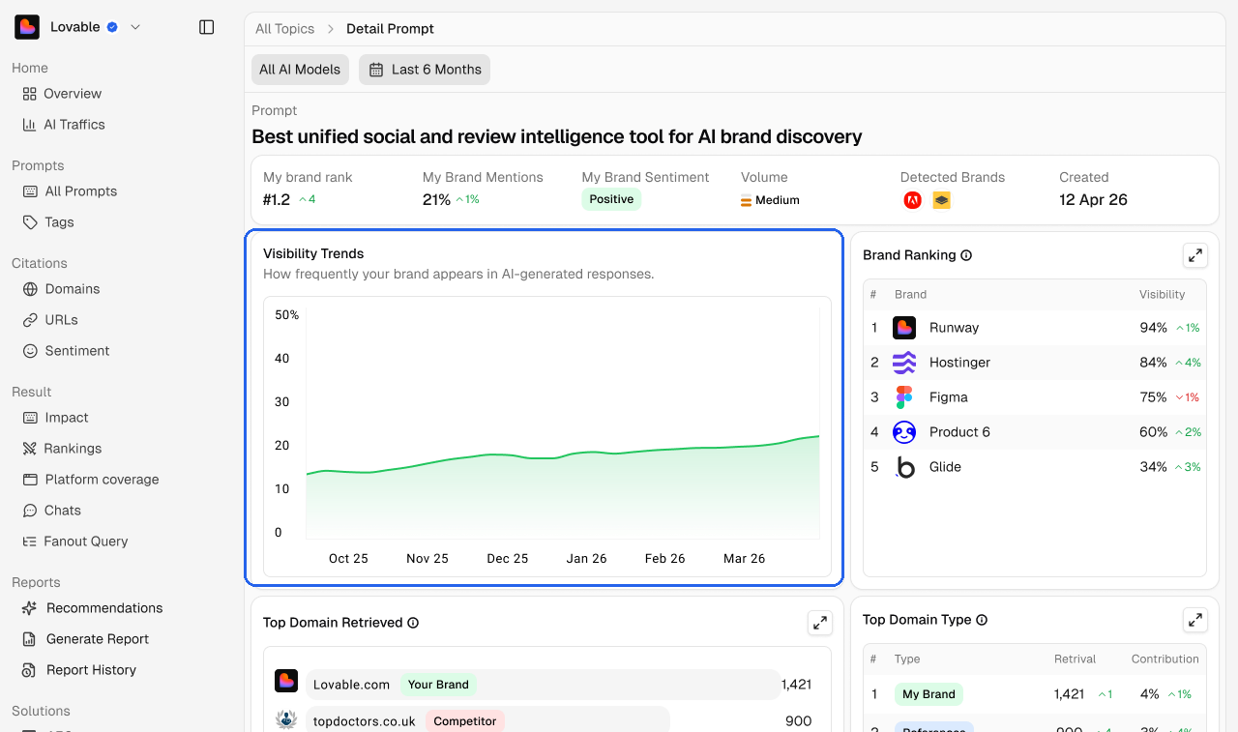The width and height of the screenshot is (1238, 732).
Task: Open AI Traffics page
Action: [x=64, y=125]
